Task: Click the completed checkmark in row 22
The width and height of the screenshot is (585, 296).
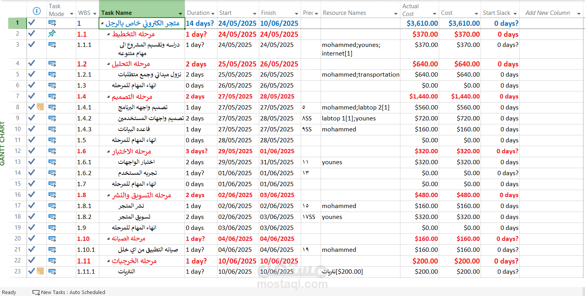Action: coord(32,260)
